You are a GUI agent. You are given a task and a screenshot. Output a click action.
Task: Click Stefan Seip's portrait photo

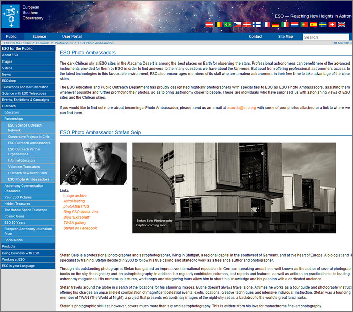coord(93,164)
